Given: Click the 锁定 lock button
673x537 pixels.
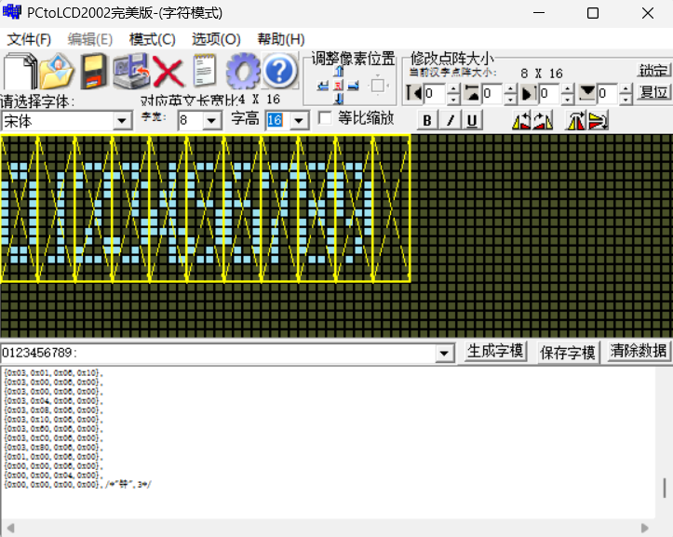Looking at the screenshot, I should pyautogui.click(x=653, y=70).
